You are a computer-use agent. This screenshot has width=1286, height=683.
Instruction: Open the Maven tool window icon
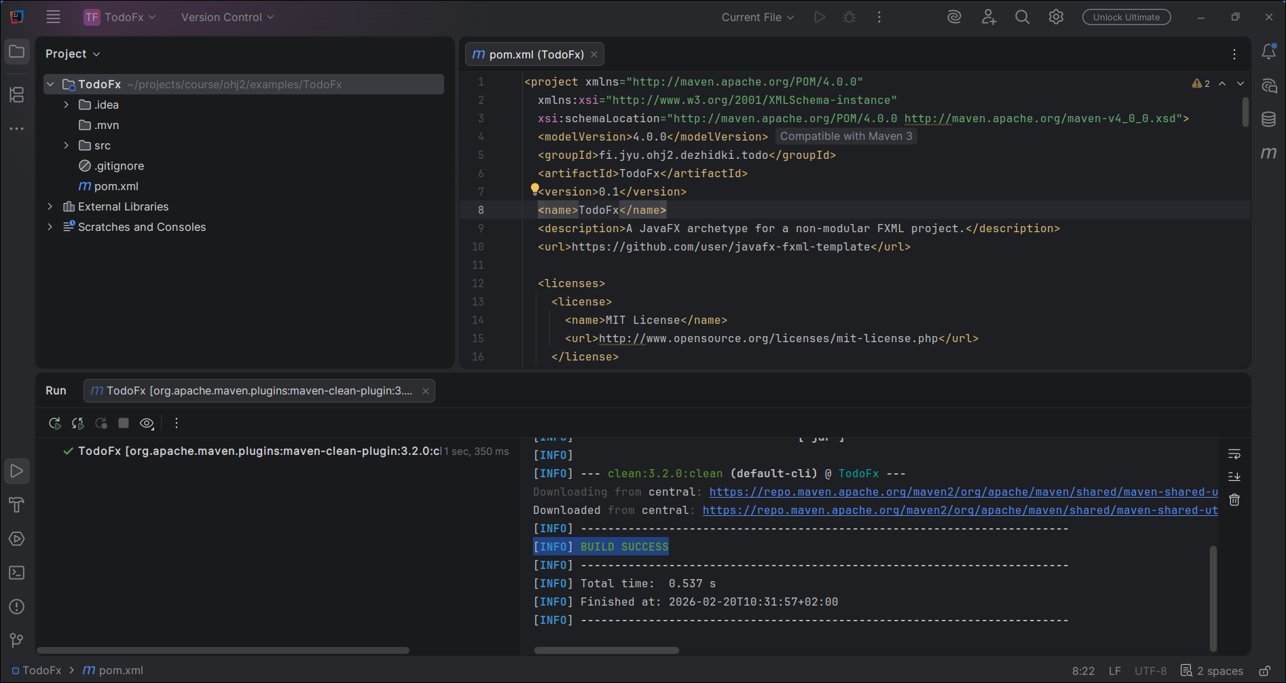1268,153
